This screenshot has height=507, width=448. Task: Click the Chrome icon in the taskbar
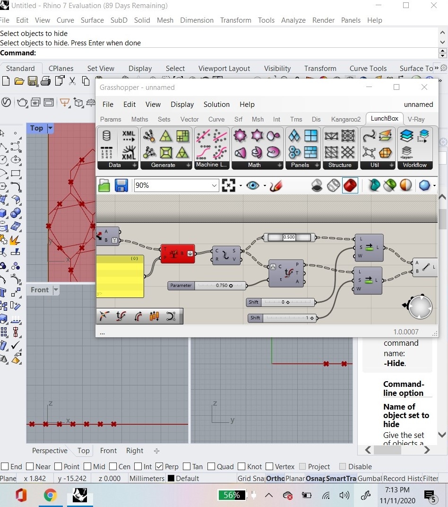[50, 495]
